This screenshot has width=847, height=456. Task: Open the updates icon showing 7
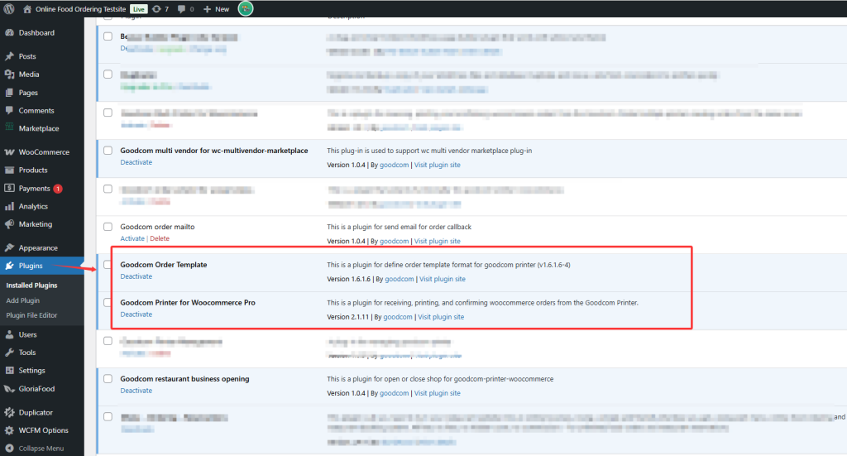(156, 8)
